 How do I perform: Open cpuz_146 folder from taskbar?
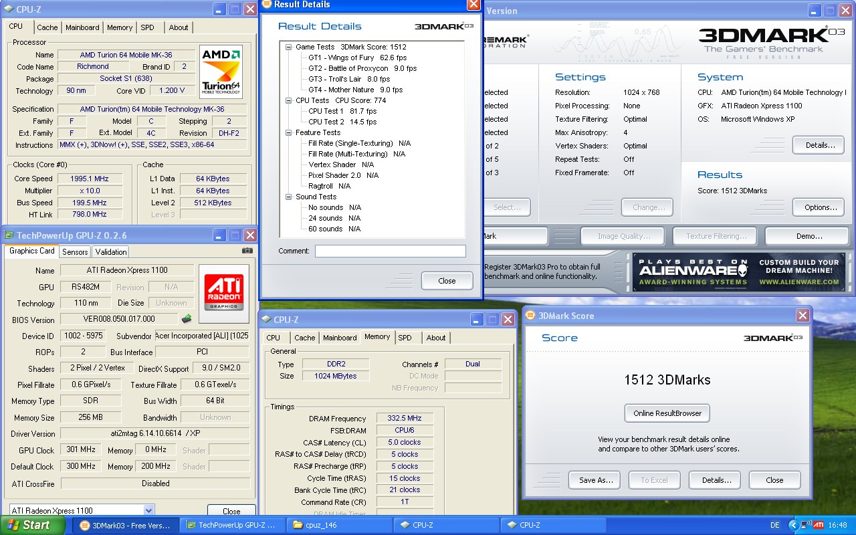338,525
